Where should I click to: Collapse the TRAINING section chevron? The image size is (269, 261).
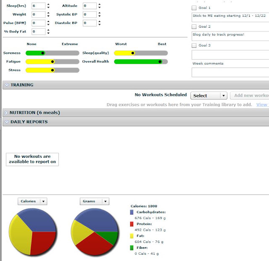click(7, 85)
